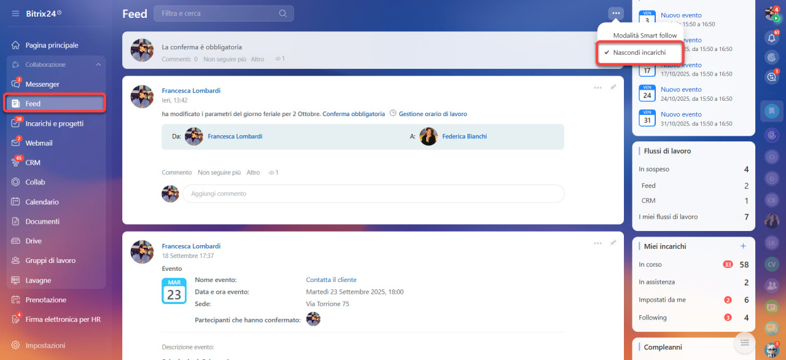Enable Modalità Smart follow option
Screen dimensions: 786x360
pyautogui.click(x=644, y=36)
